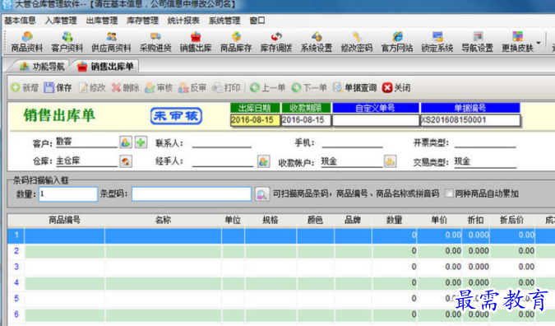Click the 条型码 barcode input box
This screenshot has height=326, width=555.
click(x=192, y=193)
